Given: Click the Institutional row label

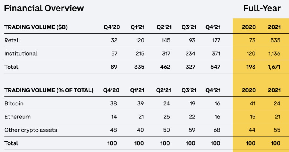Looking at the screenshot, I should (21, 54).
